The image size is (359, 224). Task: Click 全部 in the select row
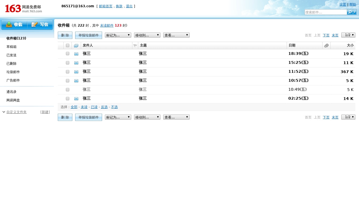74,107
